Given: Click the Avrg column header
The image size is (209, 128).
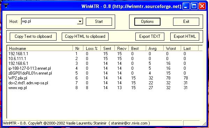Looking at the screenshot, I should [x=155, y=49].
